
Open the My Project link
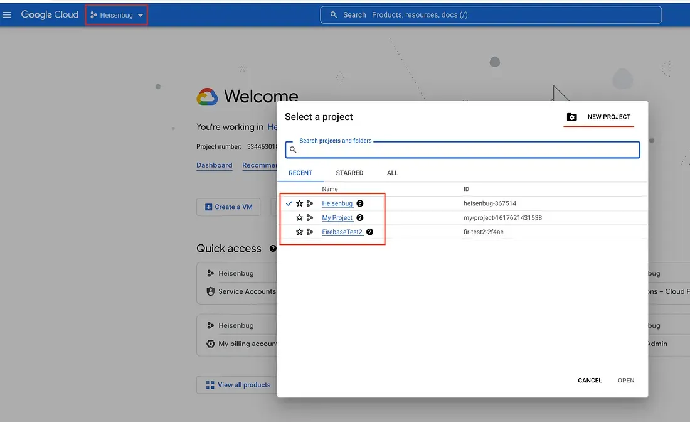337,218
